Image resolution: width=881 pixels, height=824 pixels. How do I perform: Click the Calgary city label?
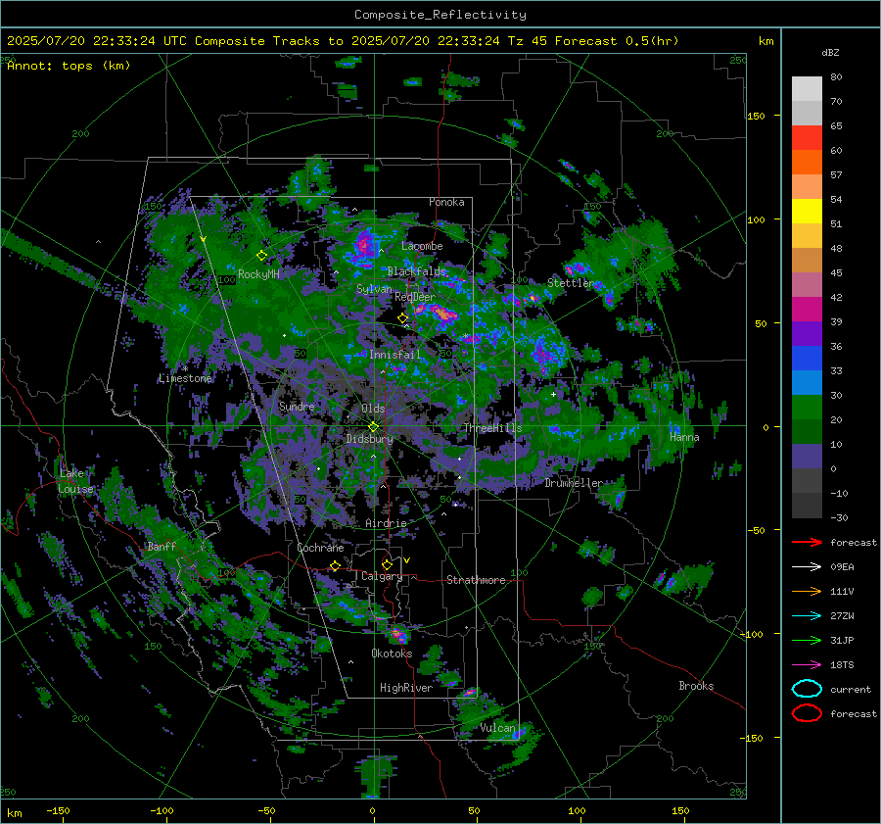[382, 576]
